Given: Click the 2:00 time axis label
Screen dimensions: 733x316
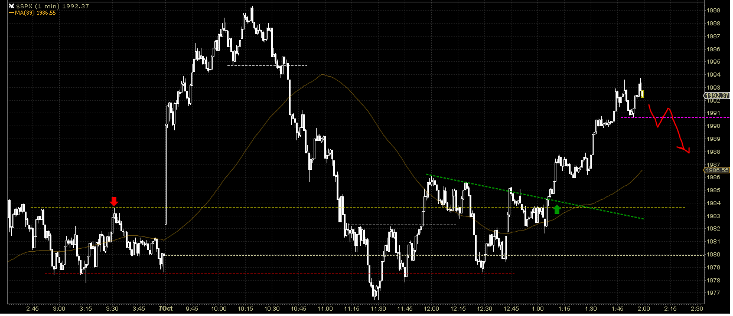Looking at the screenshot, I should pyautogui.click(x=644, y=308).
